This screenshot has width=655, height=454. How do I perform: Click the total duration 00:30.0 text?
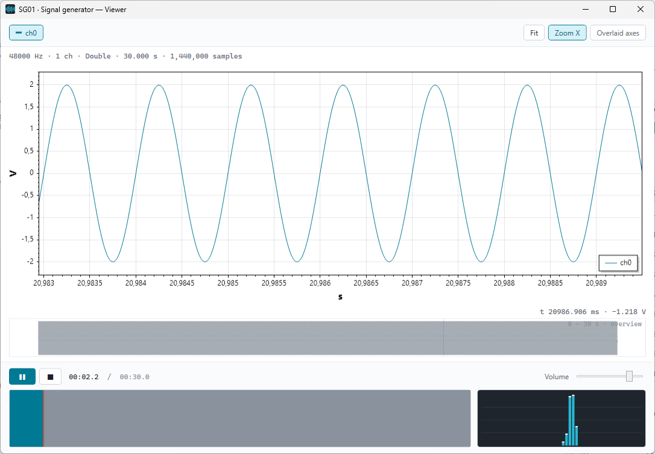point(134,377)
